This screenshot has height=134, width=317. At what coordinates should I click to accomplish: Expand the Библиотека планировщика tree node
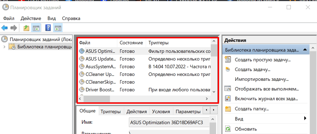click(4, 47)
